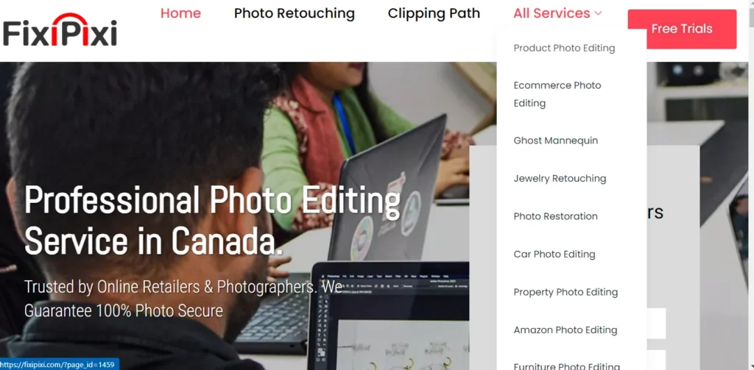Click the Professional Photo Editing headline
Image resolution: width=754 pixels, height=370 pixels.
tap(212, 220)
